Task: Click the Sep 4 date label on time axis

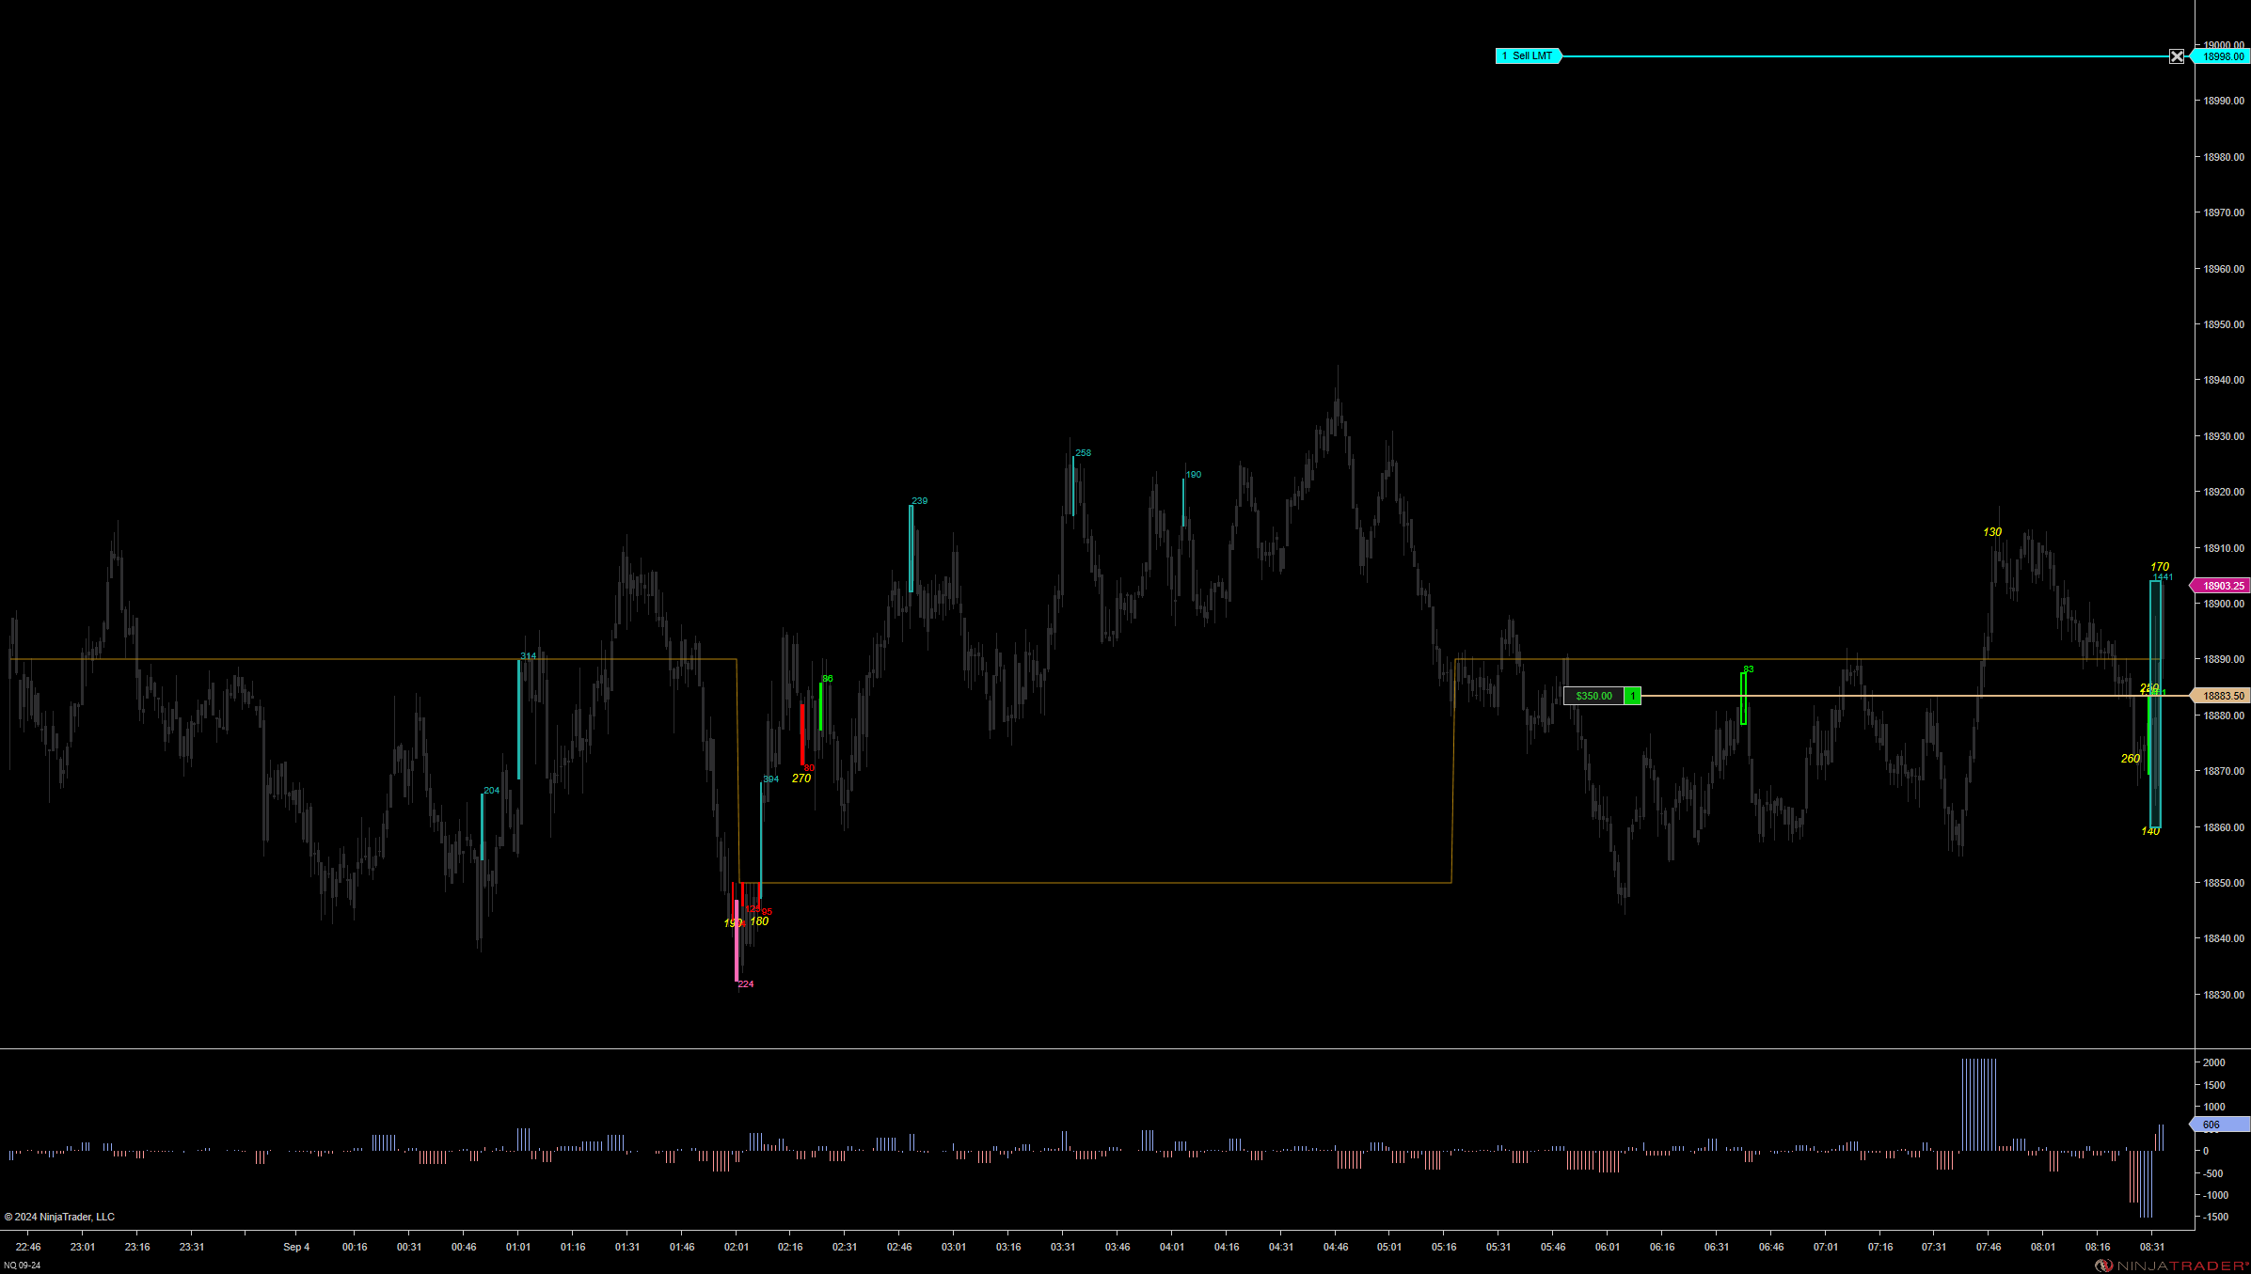Action: 296,1247
